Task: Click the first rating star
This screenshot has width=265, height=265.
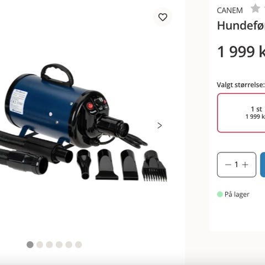Action: pyautogui.click(x=255, y=8)
